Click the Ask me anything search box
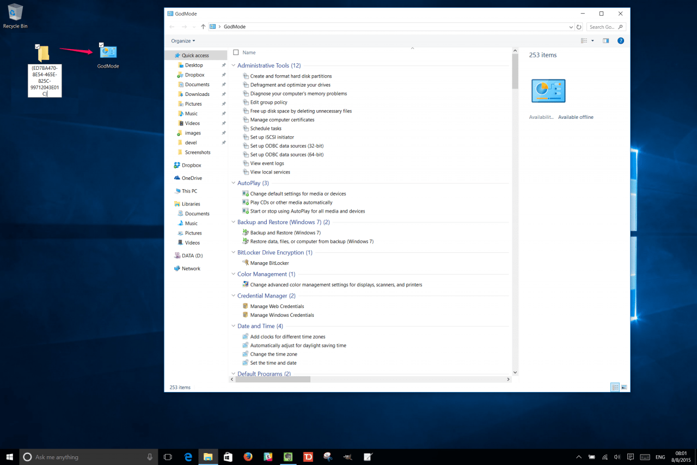The height and width of the screenshot is (465, 697). pyautogui.click(x=89, y=457)
